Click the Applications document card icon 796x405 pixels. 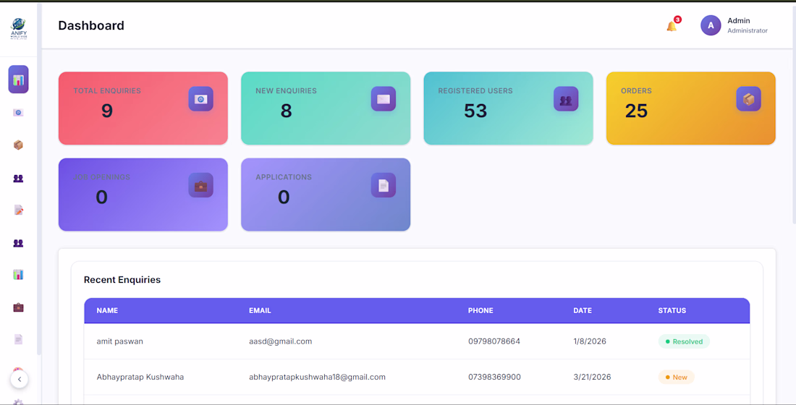click(x=384, y=185)
